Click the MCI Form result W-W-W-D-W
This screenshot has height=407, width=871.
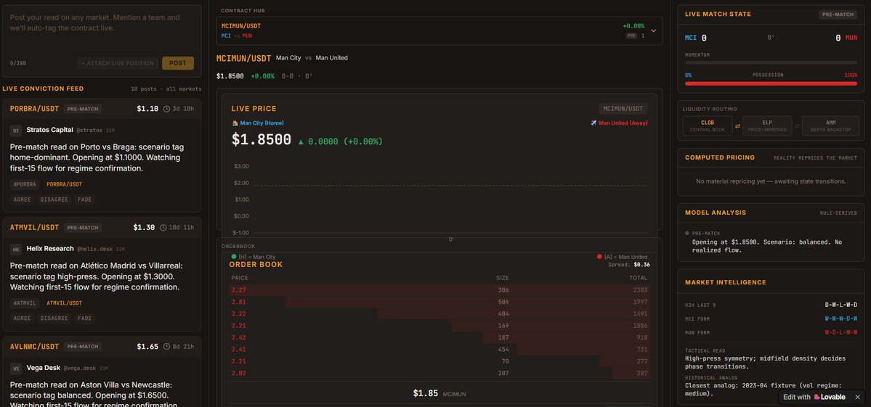[x=840, y=318]
